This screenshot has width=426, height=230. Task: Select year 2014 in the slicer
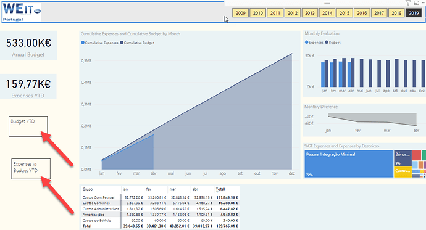(x=327, y=13)
